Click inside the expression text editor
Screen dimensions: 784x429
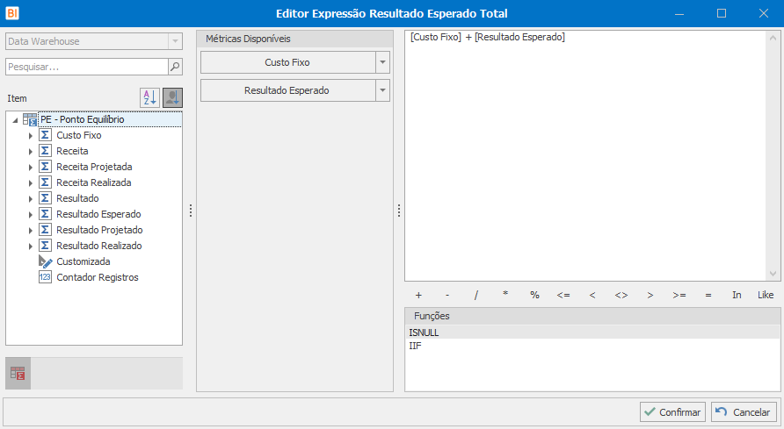click(586, 155)
